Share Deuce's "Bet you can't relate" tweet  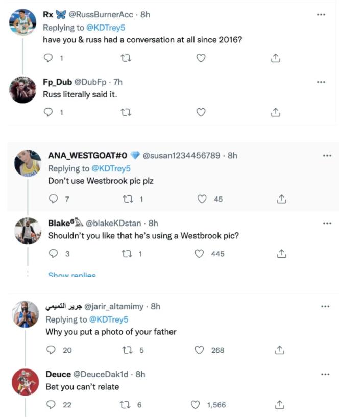point(279,405)
